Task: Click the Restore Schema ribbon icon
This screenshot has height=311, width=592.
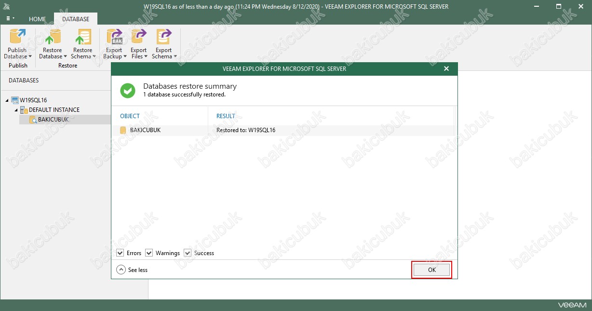Action: [x=82, y=37]
